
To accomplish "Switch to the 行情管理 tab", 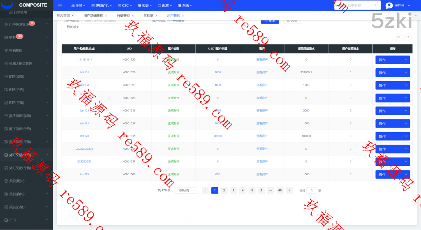I will click(x=123, y=16).
